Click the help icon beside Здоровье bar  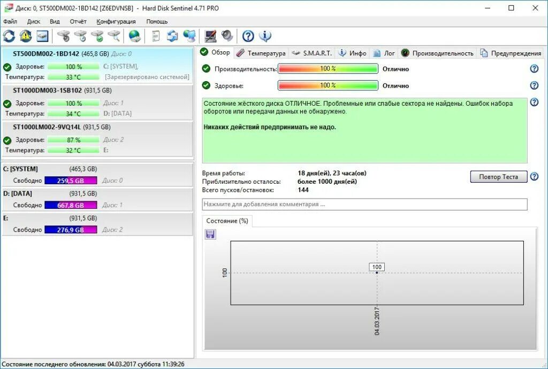coord(534,85)
